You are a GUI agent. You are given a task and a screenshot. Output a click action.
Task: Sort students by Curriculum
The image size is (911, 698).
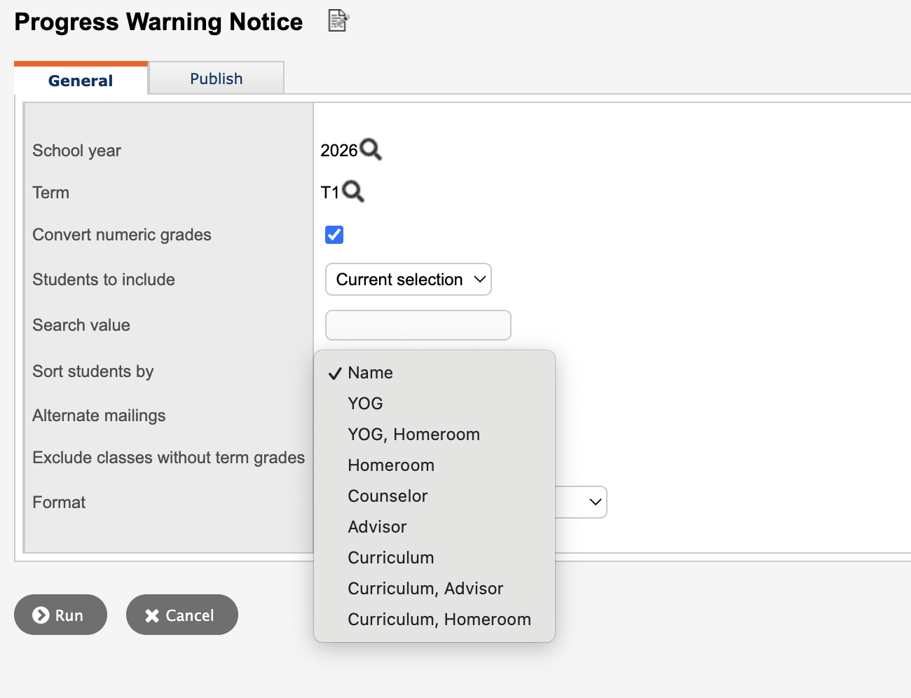pyautogui.click(x=391, y=558)
